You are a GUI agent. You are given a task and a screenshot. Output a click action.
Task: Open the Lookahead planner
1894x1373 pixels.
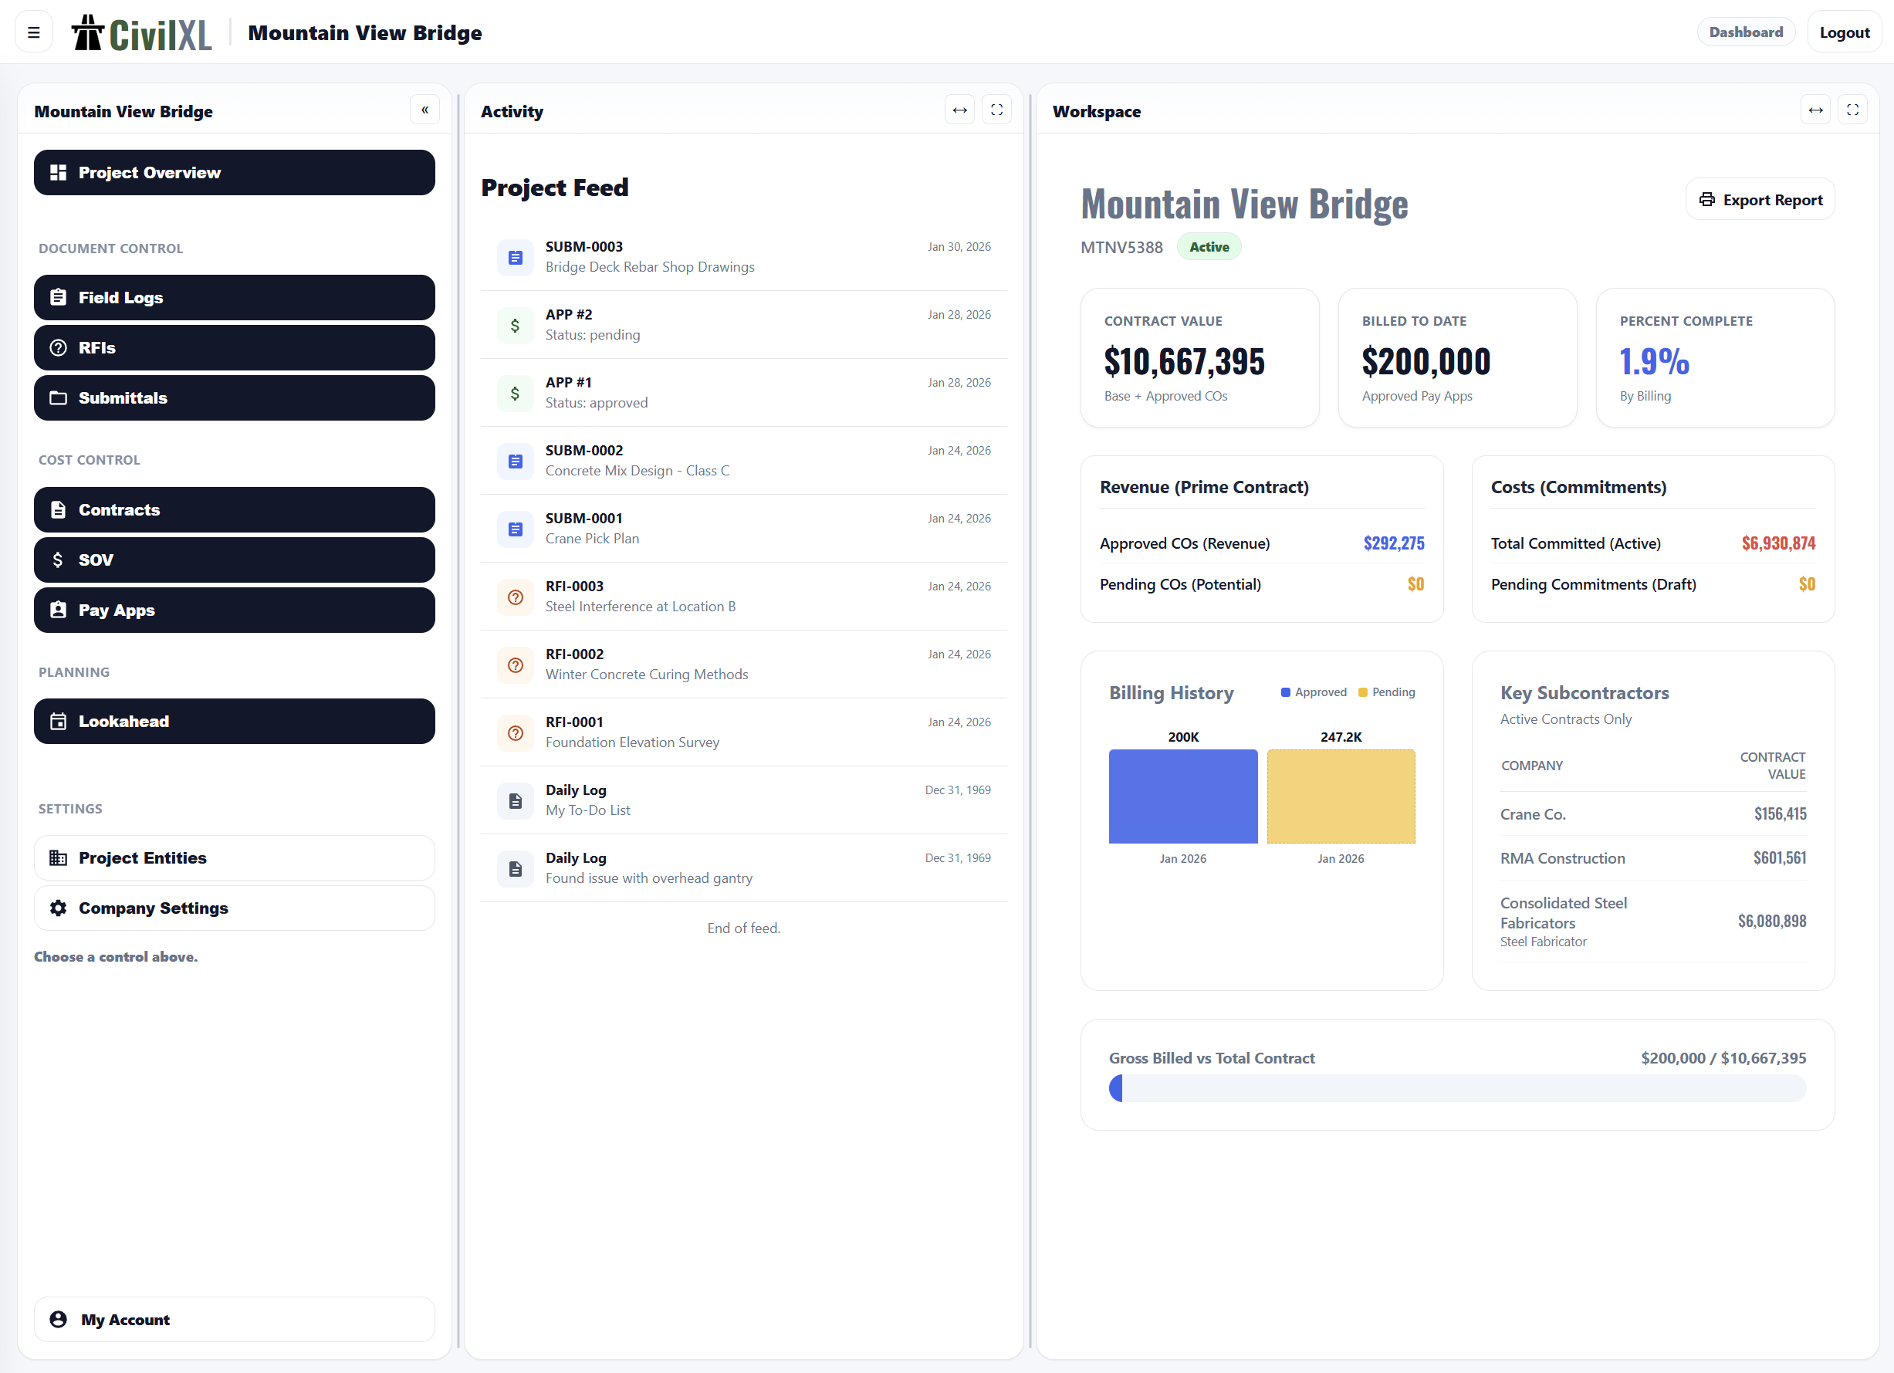pyautogui.click(x=234, y=721)
